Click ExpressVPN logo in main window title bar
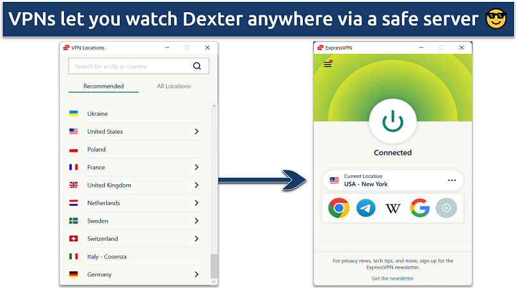The image size is (516, 288). coord(320,48)
